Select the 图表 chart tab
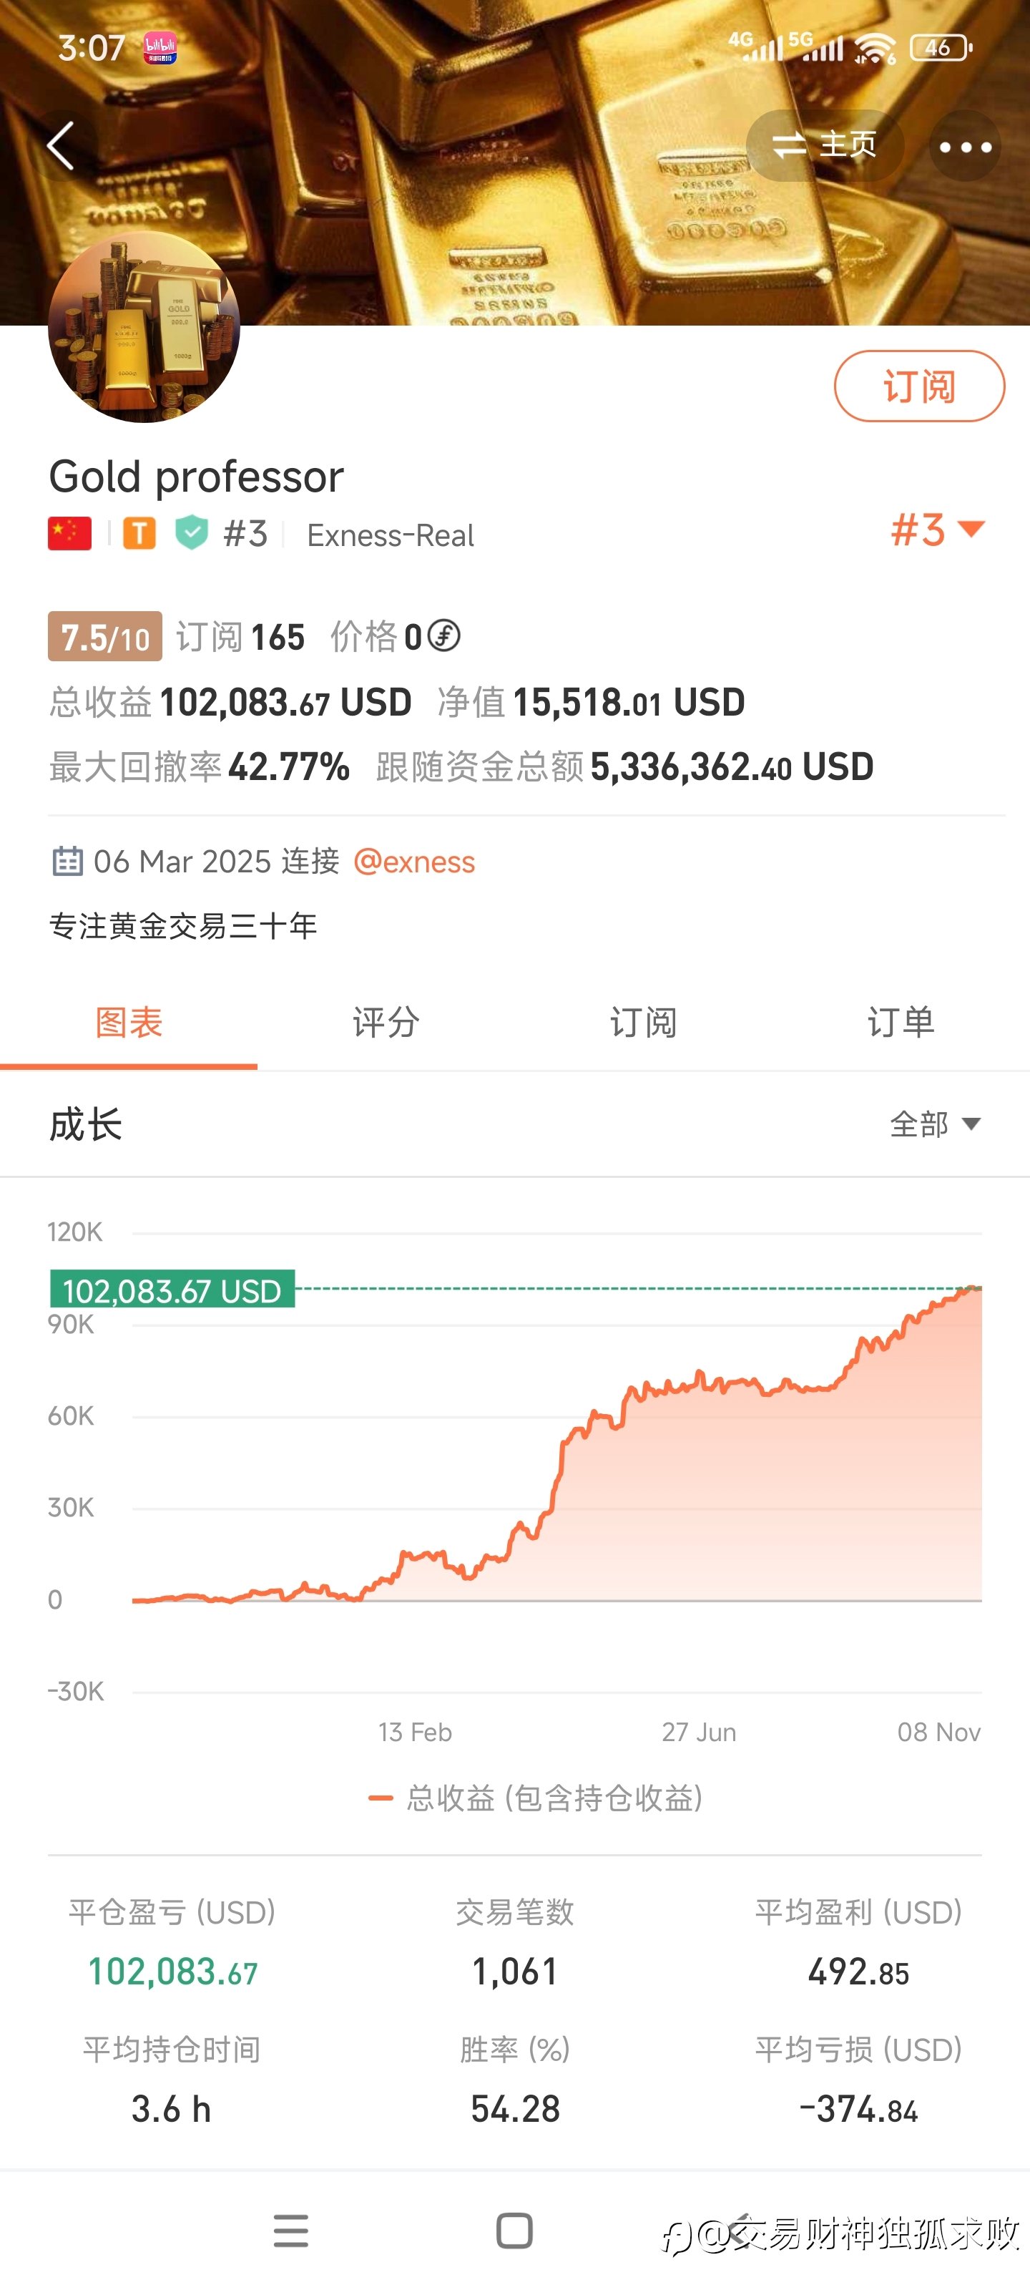Screen dimensions: 1030x2290 point(129,1023)
